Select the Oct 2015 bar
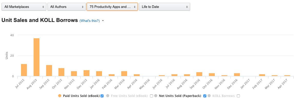The height and width of the screenshot is (100, 294). 62,72
